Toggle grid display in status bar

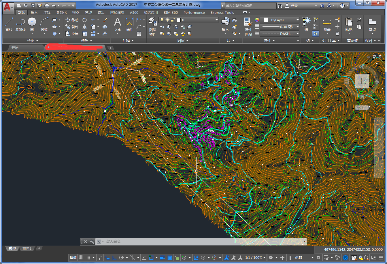tap(81, 258)
